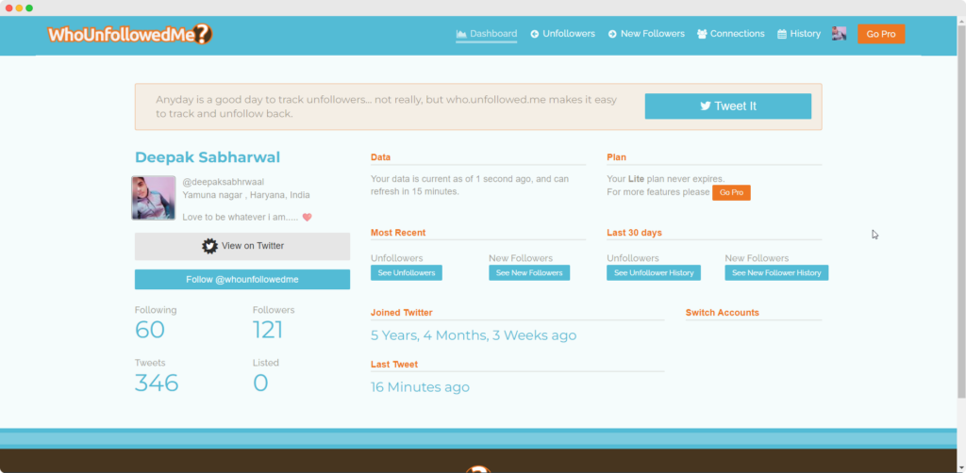Screen dimensions: 966x473
Task: Click the Most Recent heading
Action: tap(398, 233)
